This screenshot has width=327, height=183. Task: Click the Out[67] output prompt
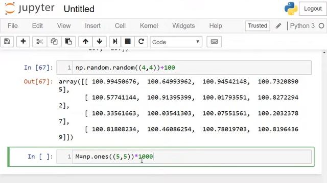pos(38,81)
